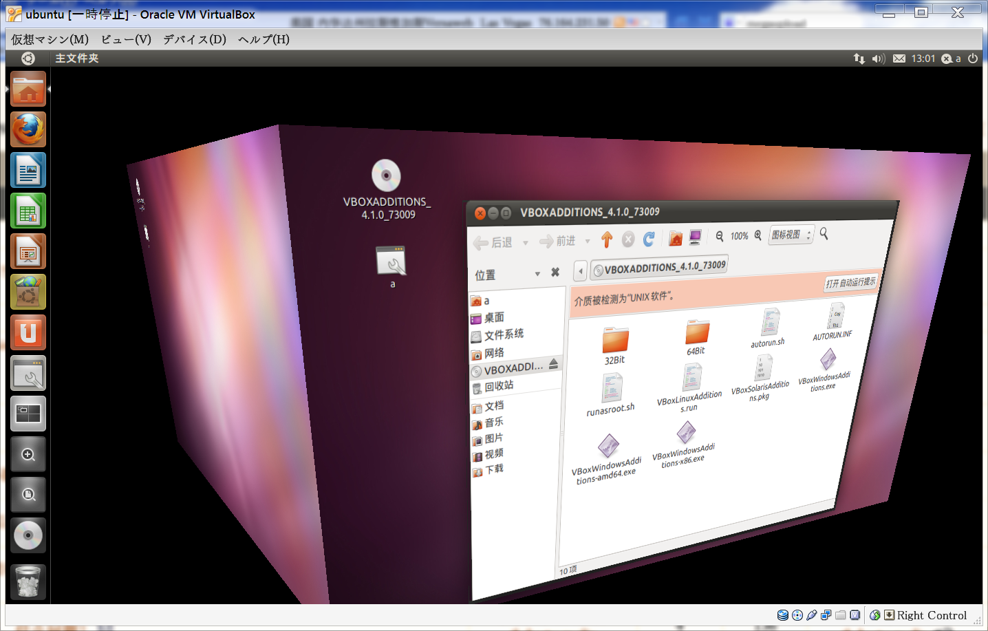This screenshot has width=988, height=631.
Task: Select the 32Bit folder
Action: (x=615, y=345)
